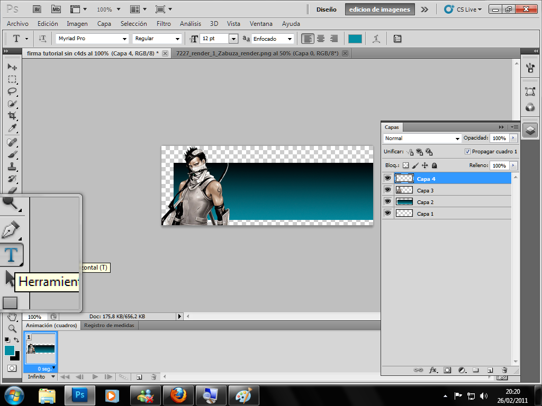
Task: Create new adjustment layer icon
Action: 462,370
